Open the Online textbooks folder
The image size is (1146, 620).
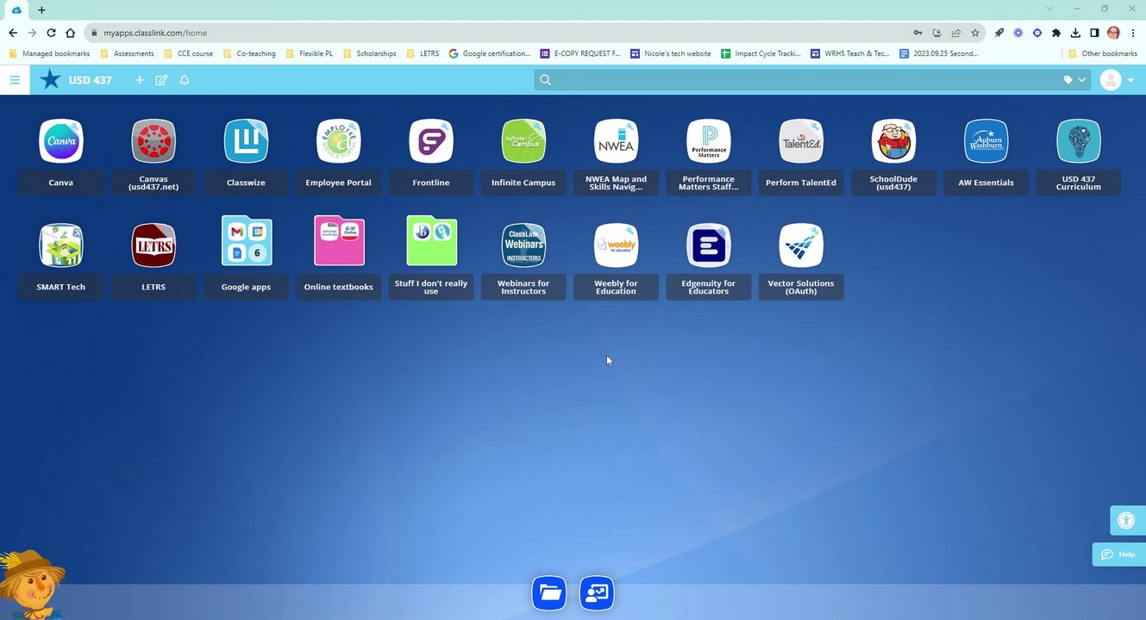[339, 241]
